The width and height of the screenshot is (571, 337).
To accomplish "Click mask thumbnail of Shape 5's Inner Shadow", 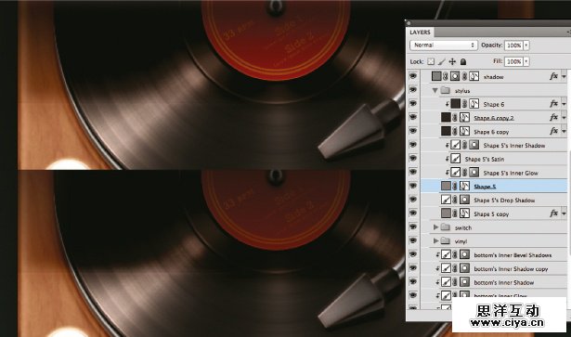I will tap(474, 145).
